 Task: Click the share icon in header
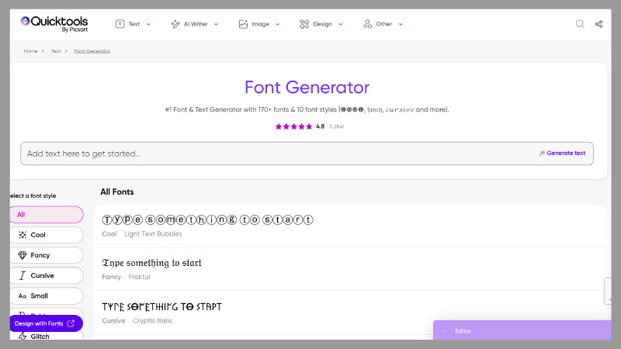pos(599,24)
